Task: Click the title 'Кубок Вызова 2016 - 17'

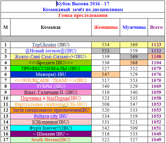Action: pos(83,4)
